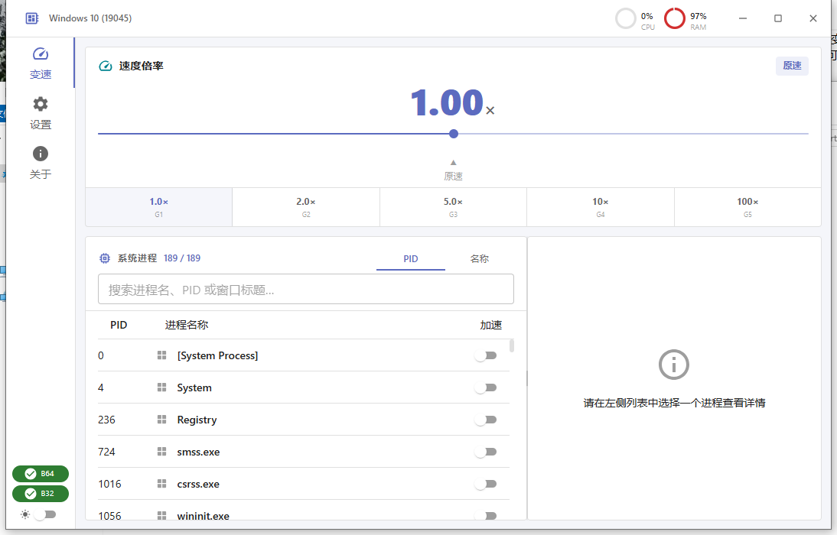Open the 关于 about info icon
The width and height of the screenshot is (837, 535).
coord(41,163)
